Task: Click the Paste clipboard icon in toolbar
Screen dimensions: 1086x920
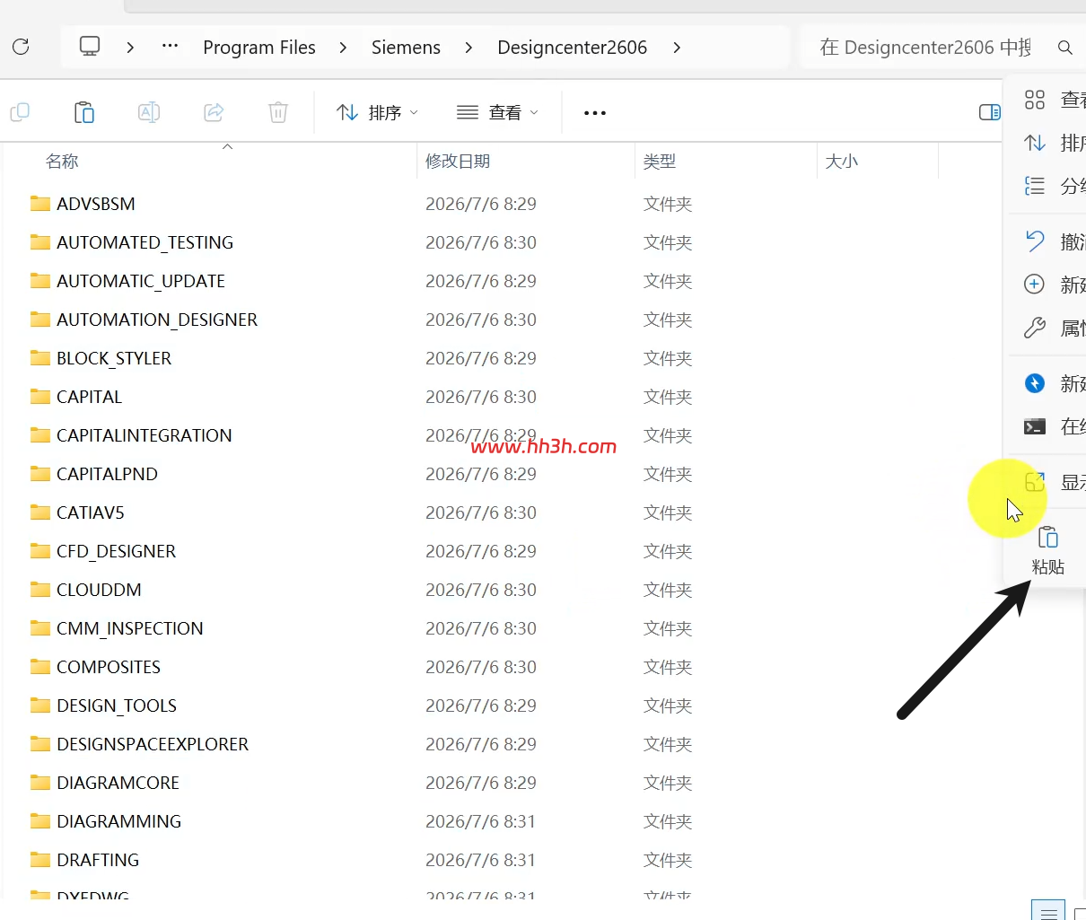Action: 84,112
